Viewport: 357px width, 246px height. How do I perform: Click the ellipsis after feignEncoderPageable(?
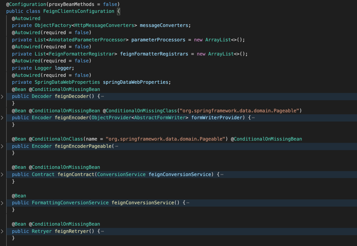pos(117,146)
